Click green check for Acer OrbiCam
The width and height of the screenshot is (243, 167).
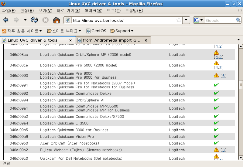click(216, 143)
